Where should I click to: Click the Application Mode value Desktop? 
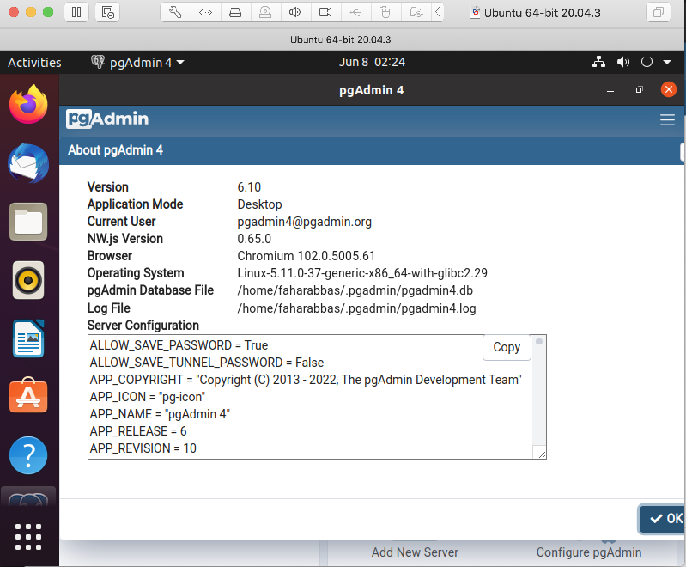[x=259, y=204]
